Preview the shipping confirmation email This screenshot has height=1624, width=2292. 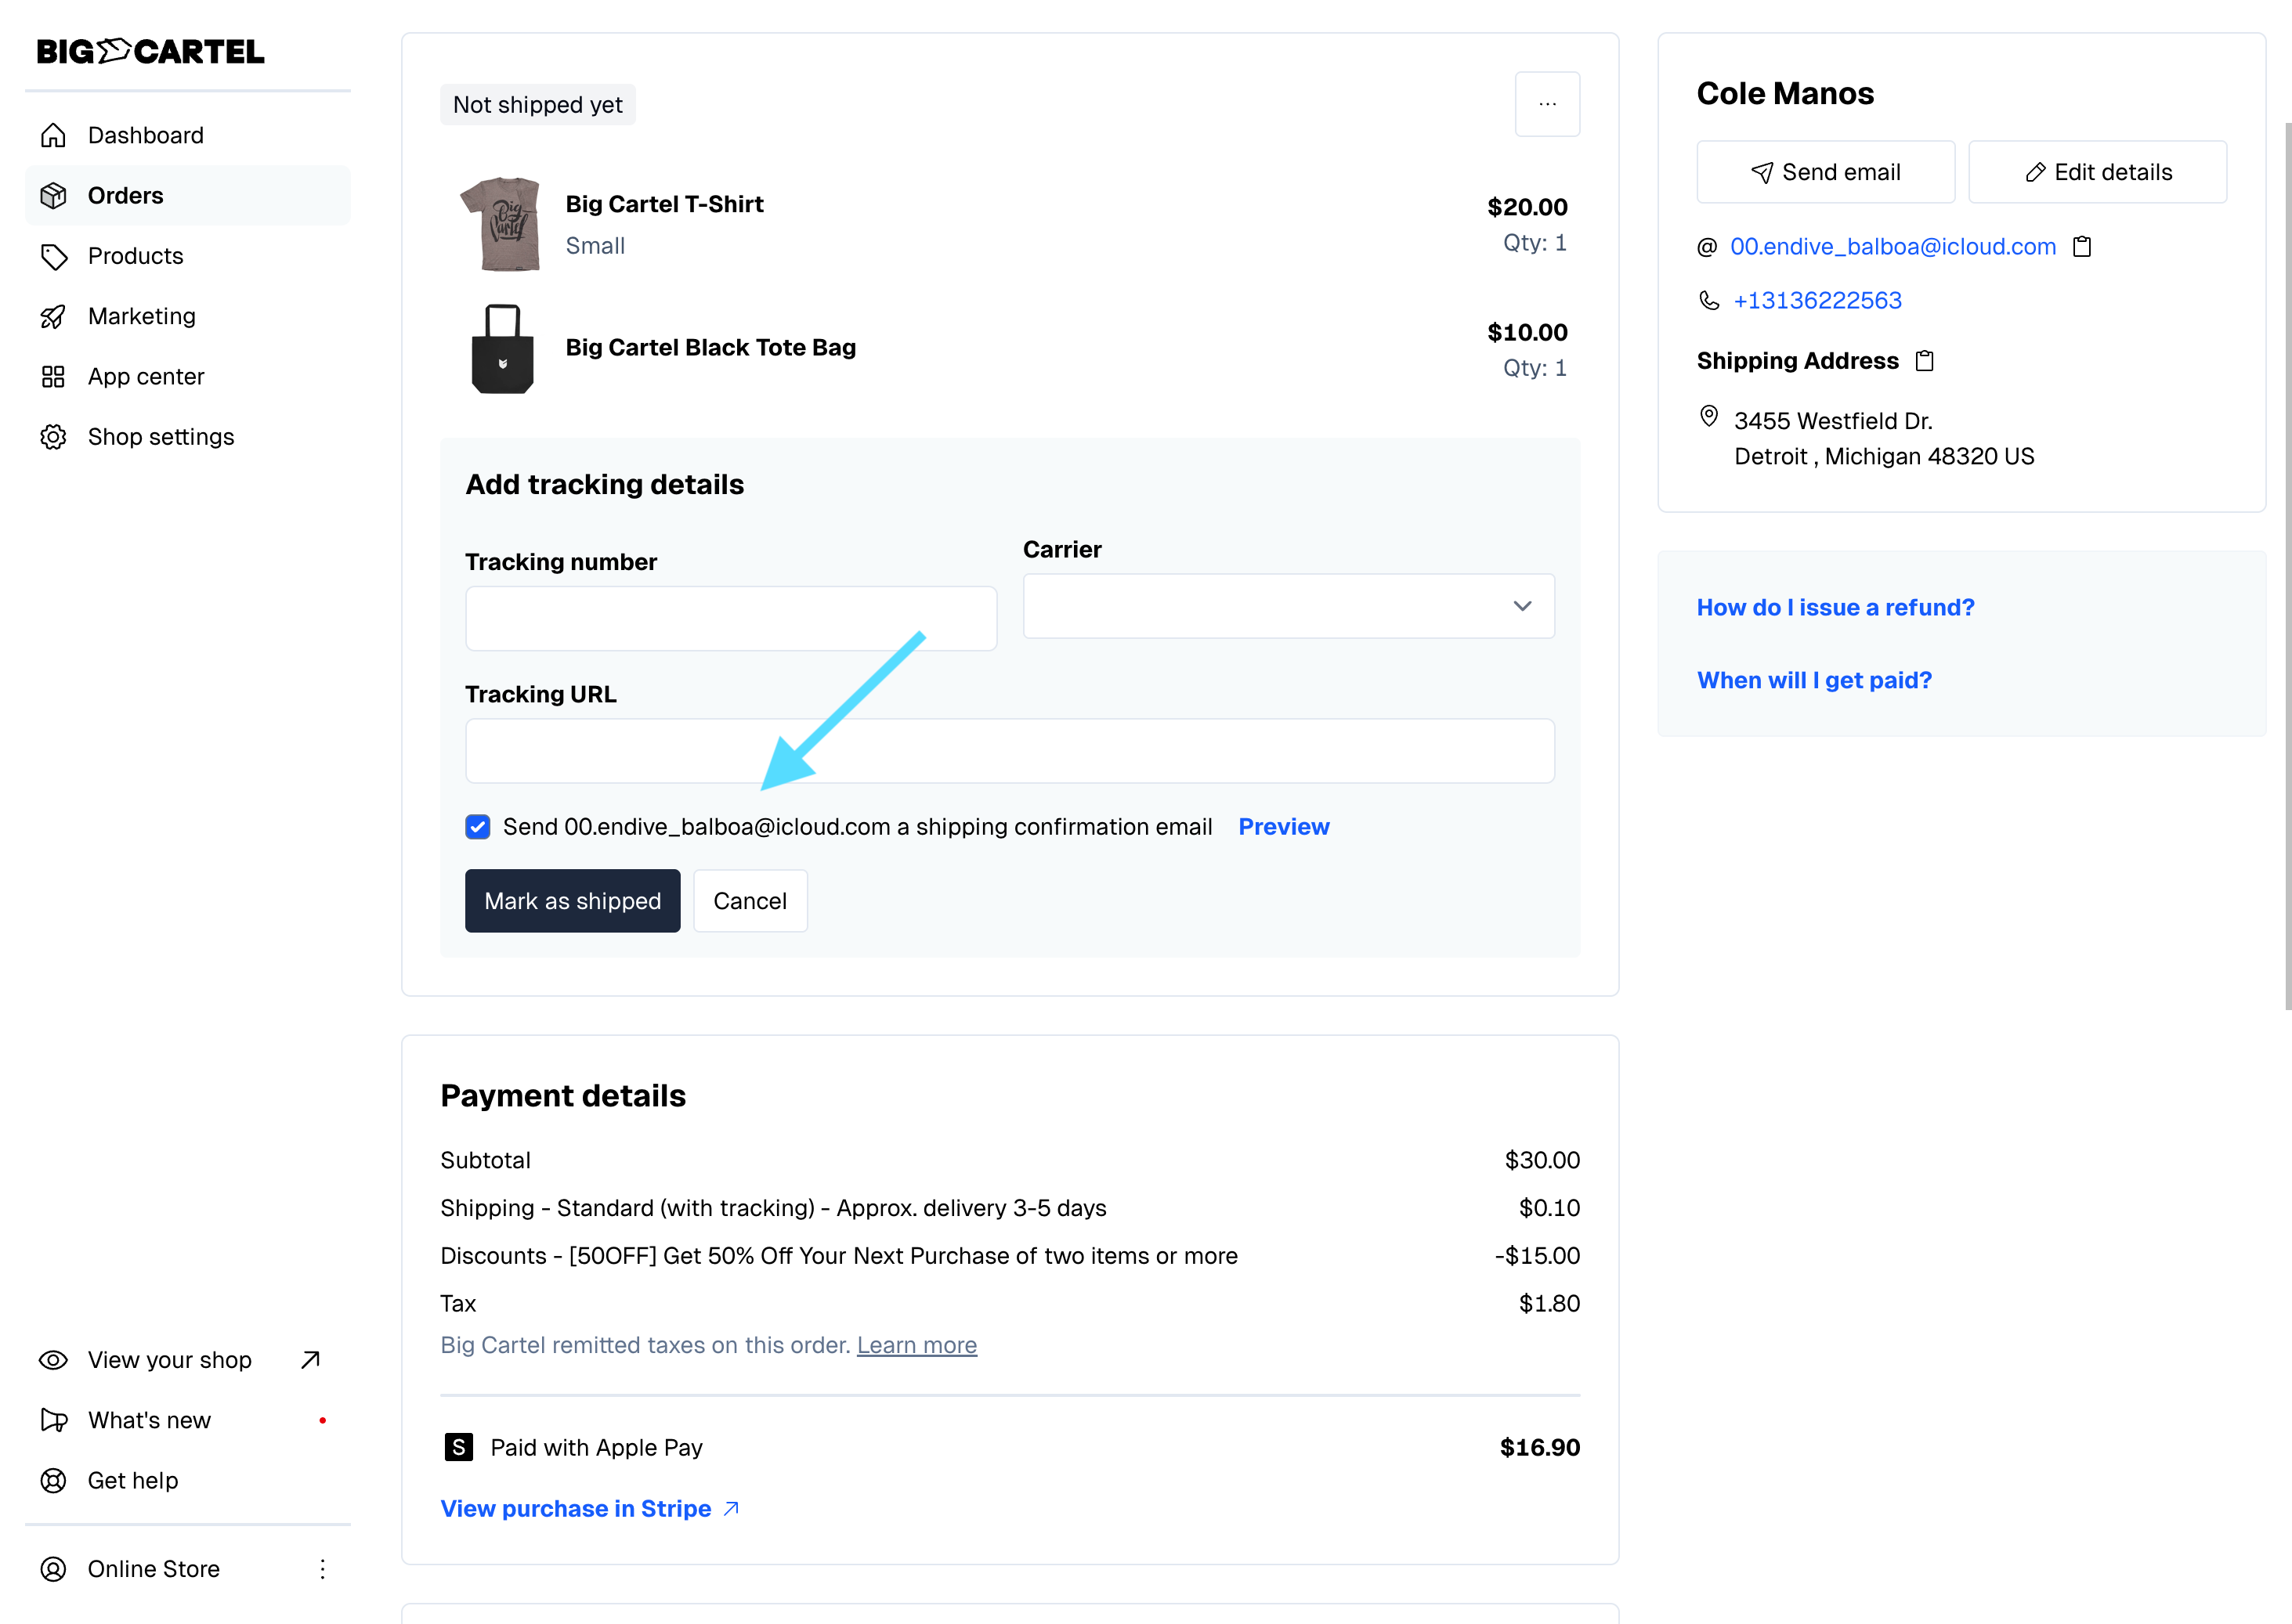coord(1284,827)
